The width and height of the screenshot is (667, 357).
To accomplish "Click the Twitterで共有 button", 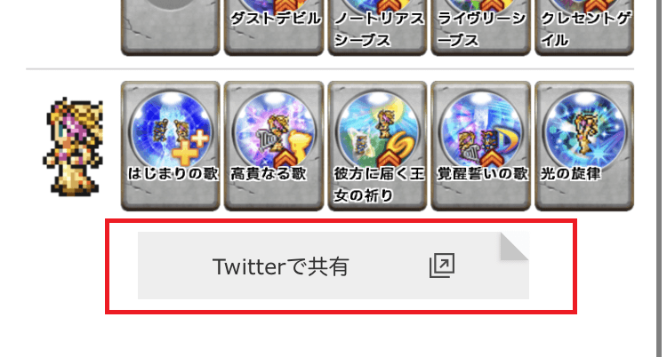I will [x=333, y=266].
